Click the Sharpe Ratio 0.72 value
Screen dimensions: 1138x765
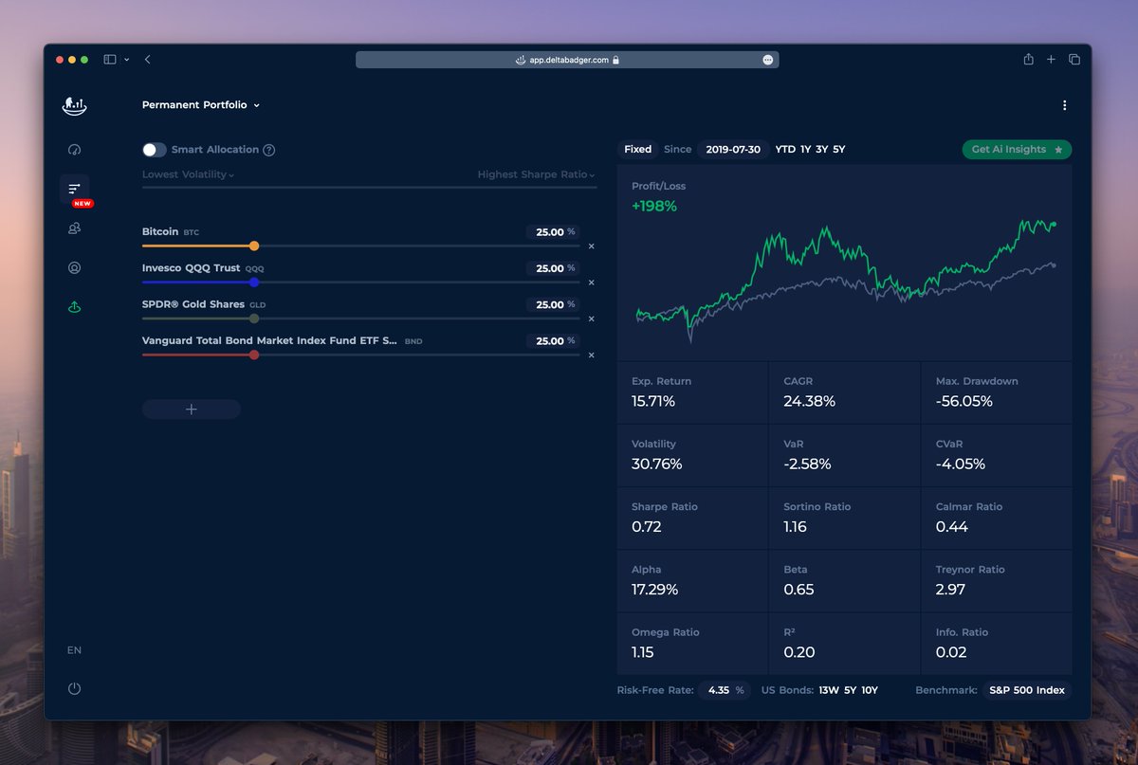(647, 527)
